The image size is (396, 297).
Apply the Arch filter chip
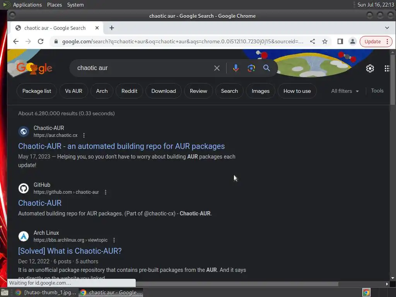102,91
